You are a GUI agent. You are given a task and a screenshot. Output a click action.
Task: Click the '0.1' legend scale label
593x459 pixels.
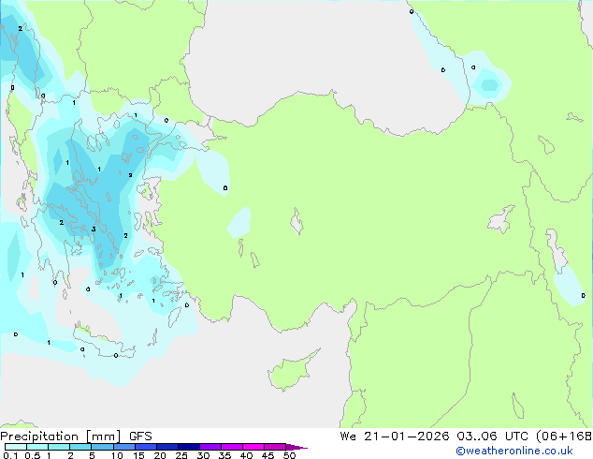[x=10, y=455]
